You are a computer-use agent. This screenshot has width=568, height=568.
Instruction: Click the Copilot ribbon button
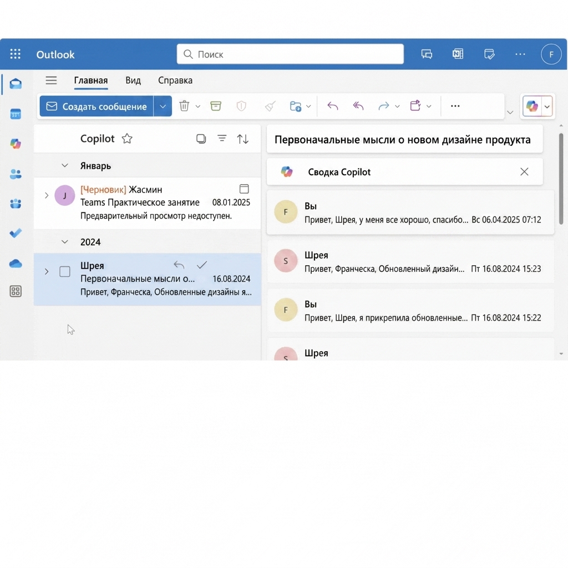pyautogui.click(x=532, y=106)
